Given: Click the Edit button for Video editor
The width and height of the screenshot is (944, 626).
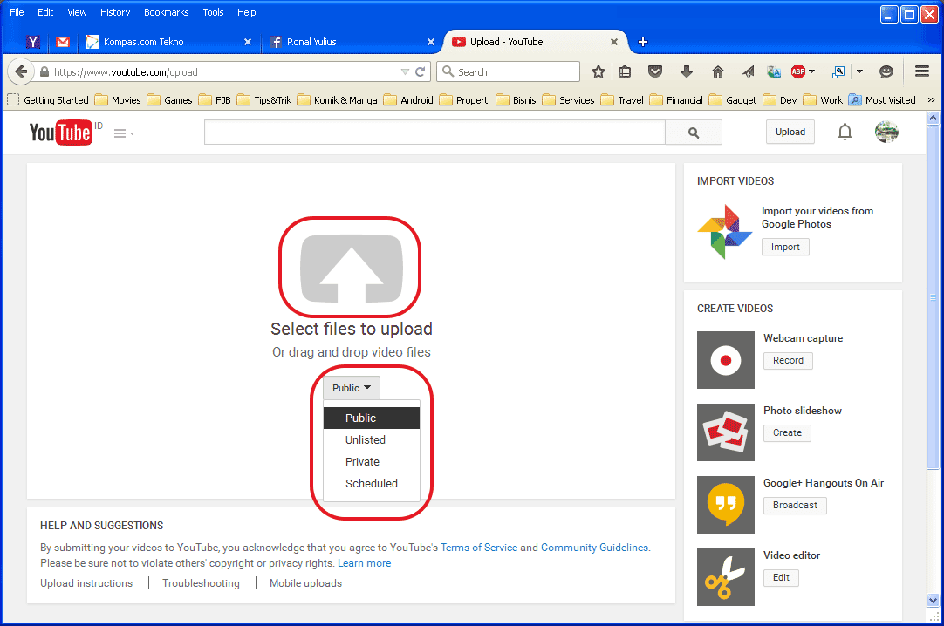Looking at the screenshot, I should coord(781,577).
